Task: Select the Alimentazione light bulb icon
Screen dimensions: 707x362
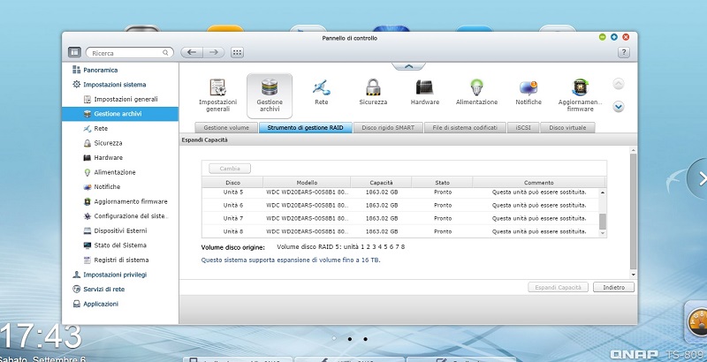Action: coord(476,88)
